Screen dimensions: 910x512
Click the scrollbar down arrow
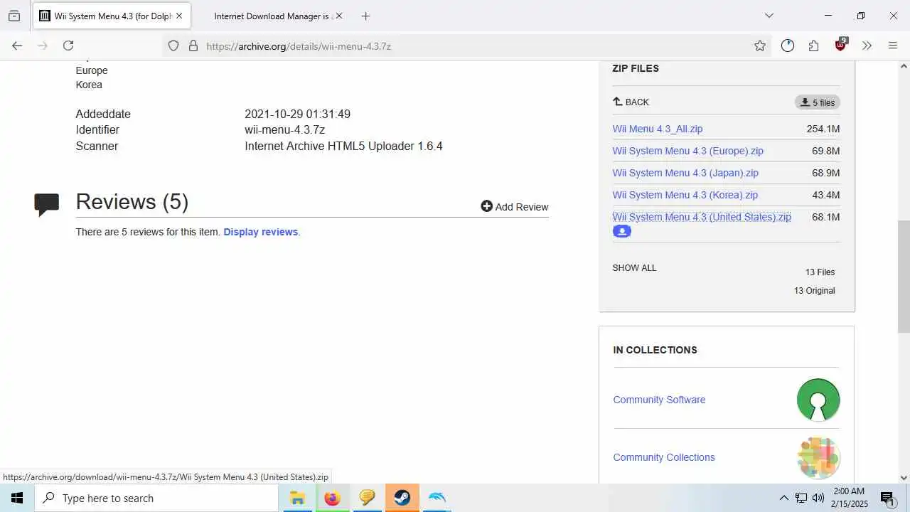coord(904,478)
